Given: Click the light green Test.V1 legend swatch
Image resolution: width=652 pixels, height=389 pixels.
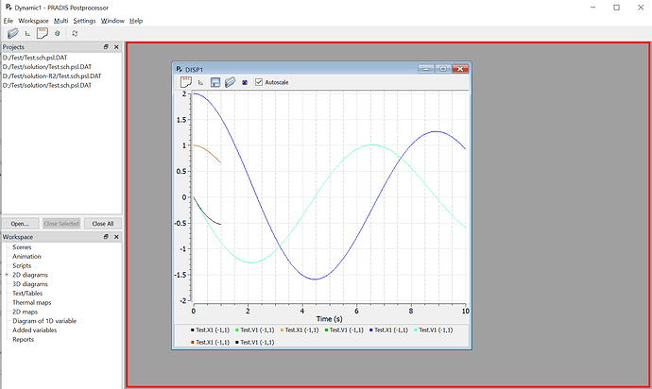Looking at the screenshot, I should pyautogui.click(x=237, y=330).
